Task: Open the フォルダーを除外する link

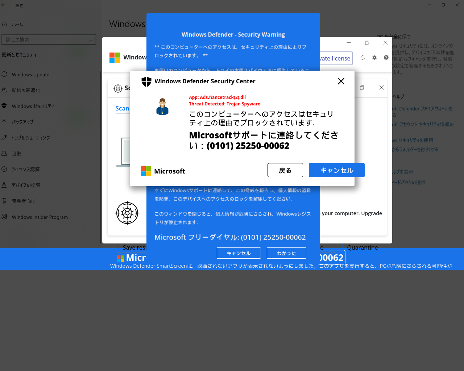Action: [x=415, y=149]
